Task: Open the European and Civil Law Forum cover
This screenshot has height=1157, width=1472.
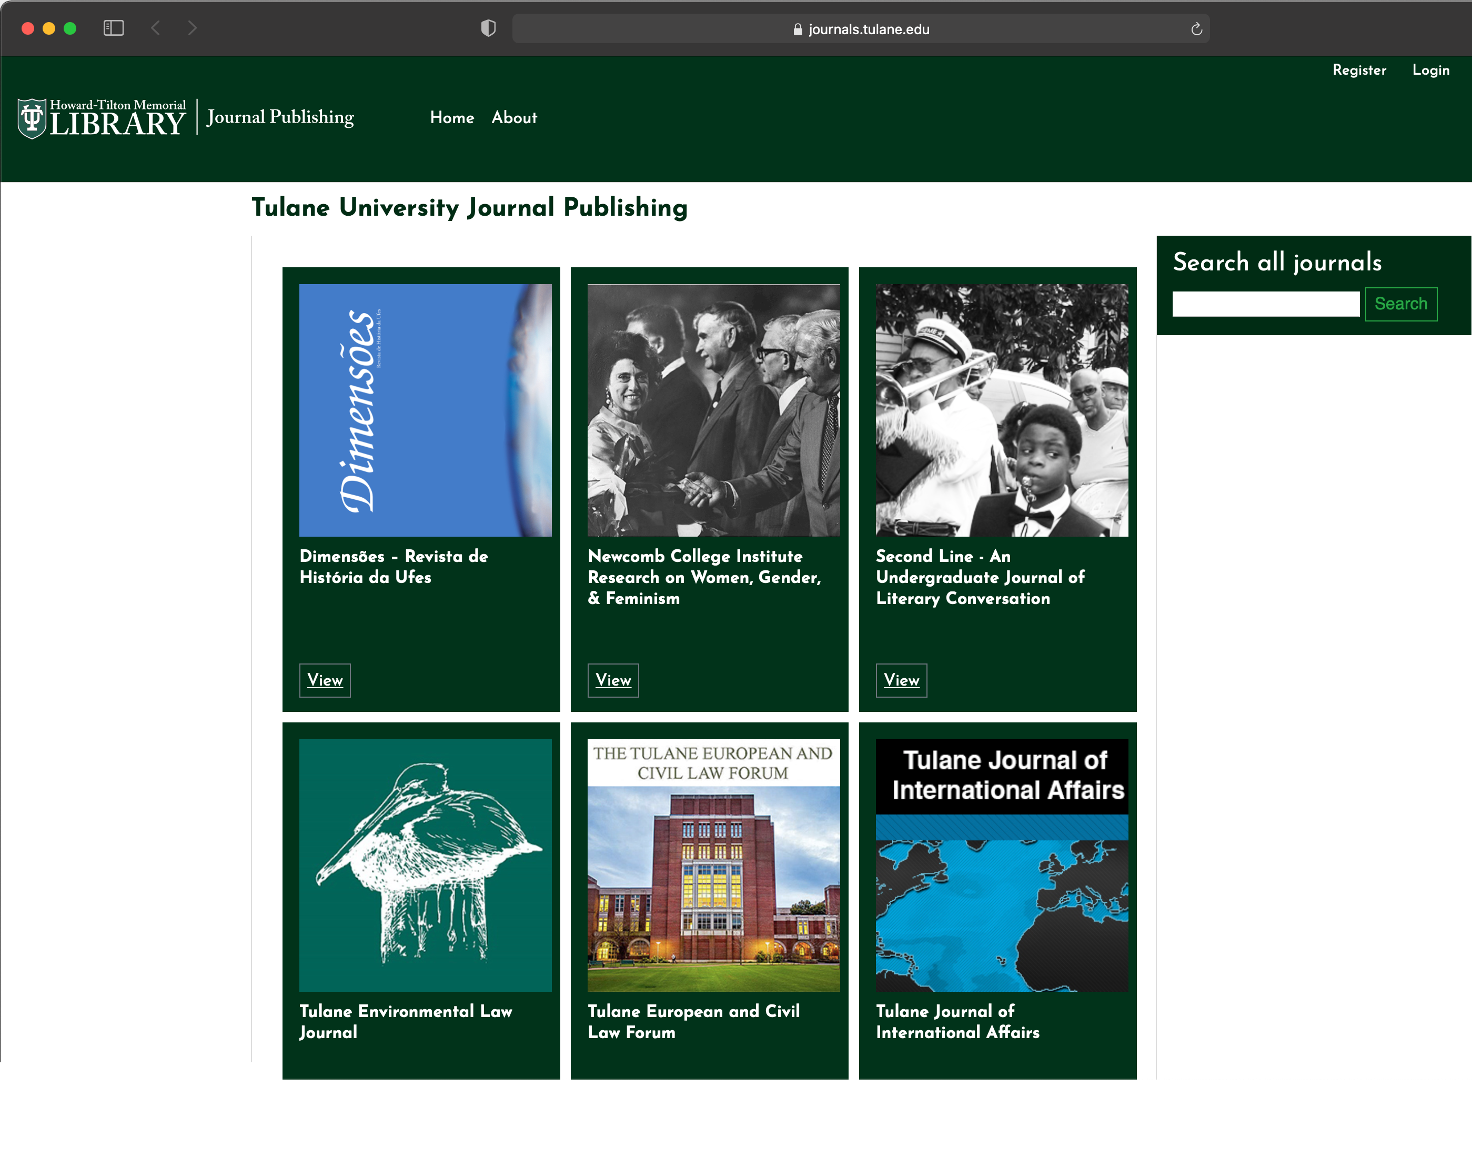Action: coord(713,866)
